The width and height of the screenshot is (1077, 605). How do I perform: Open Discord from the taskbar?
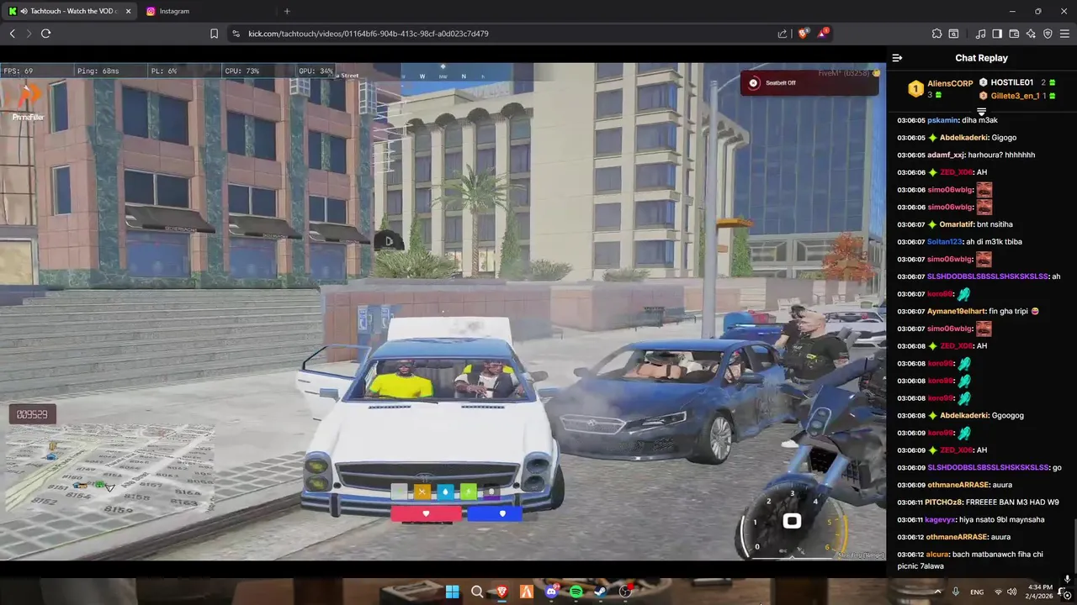(x=551, y=592)
